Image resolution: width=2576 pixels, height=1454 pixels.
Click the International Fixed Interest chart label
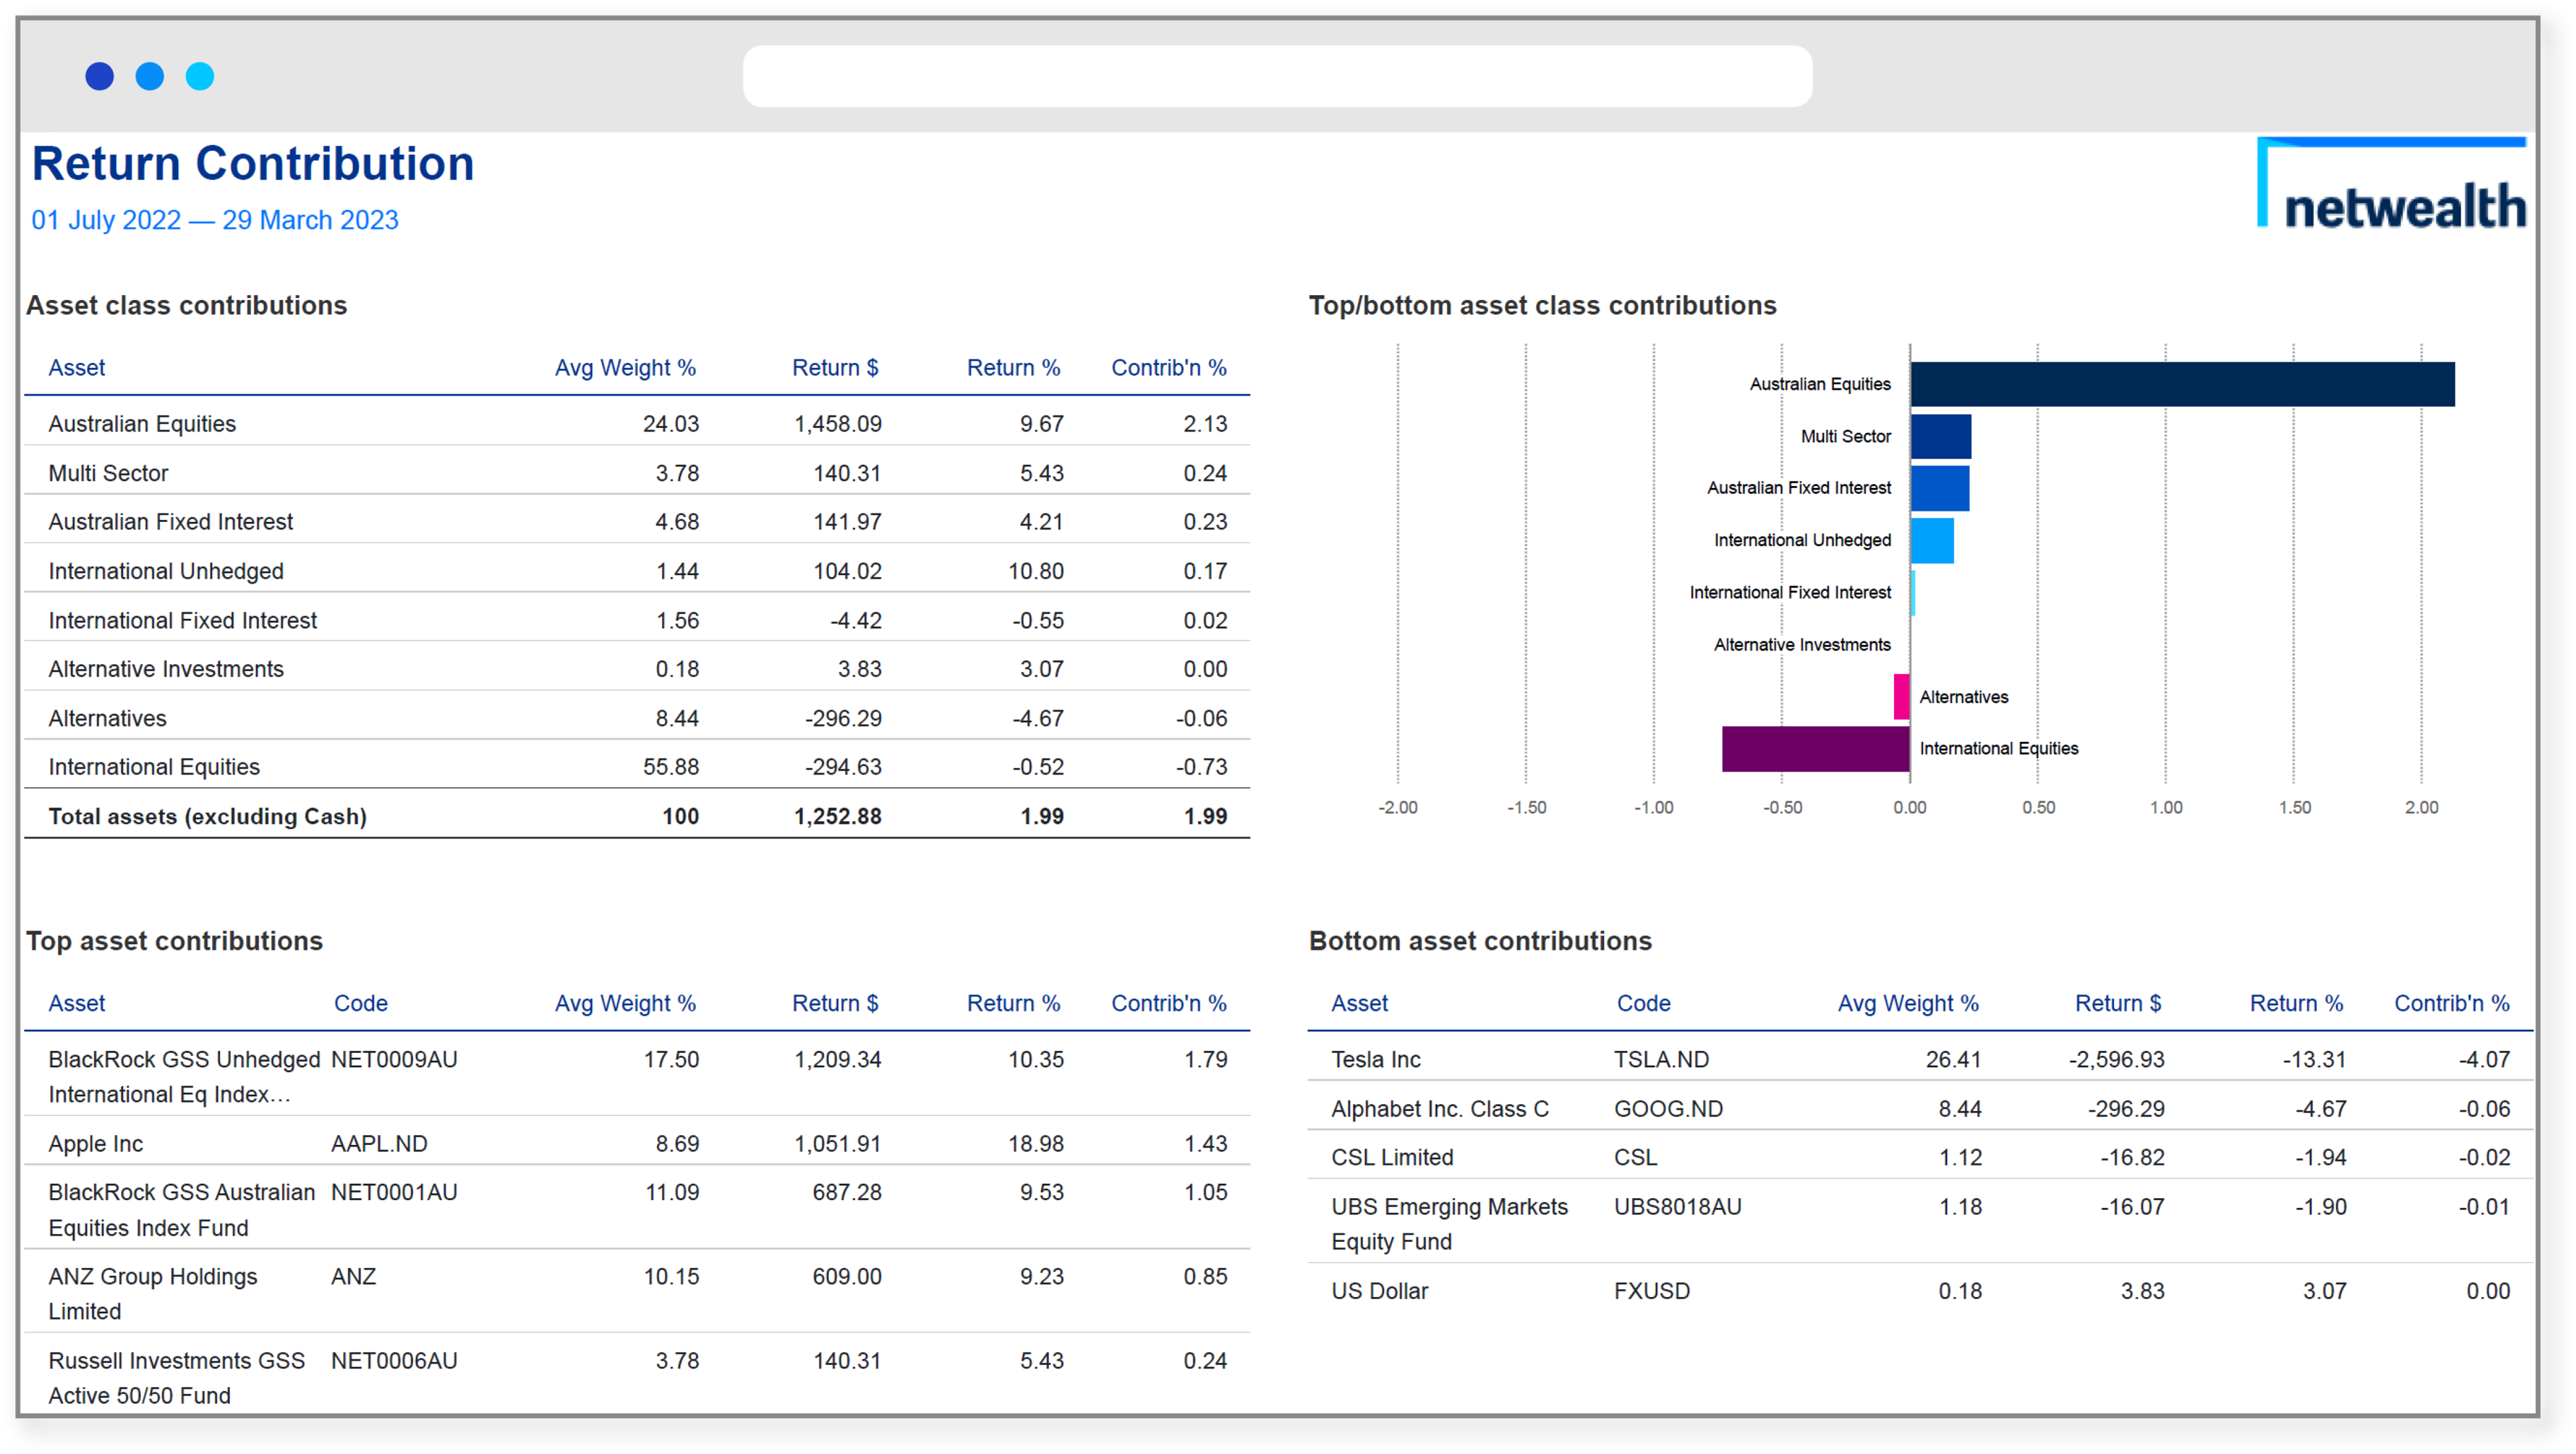(x=1790, y=593)
